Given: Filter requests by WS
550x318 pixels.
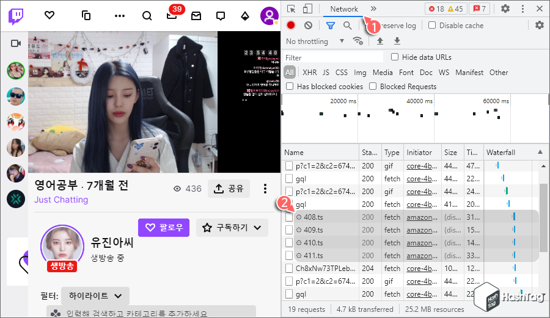Looking at the screenshot, I should tap(444, 73).
